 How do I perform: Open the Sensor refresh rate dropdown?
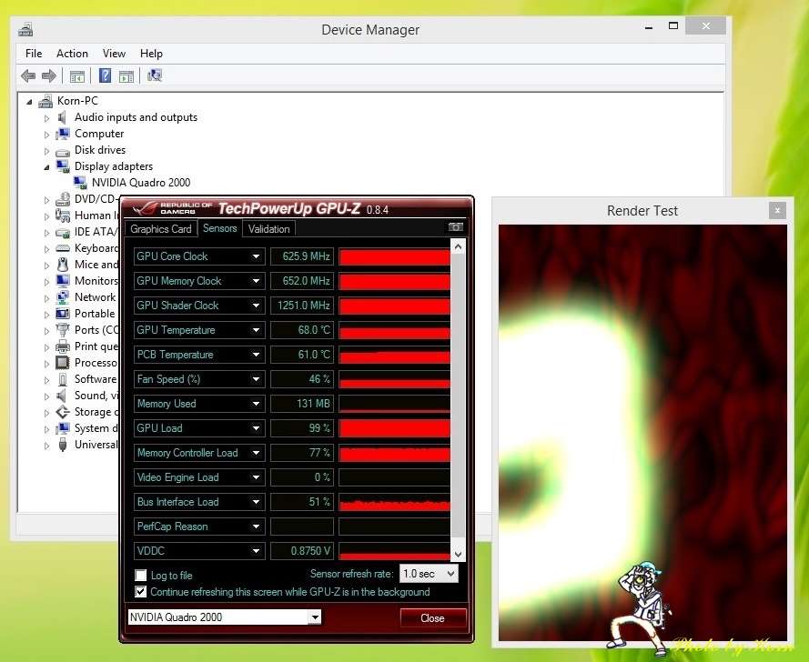point(429,574)
